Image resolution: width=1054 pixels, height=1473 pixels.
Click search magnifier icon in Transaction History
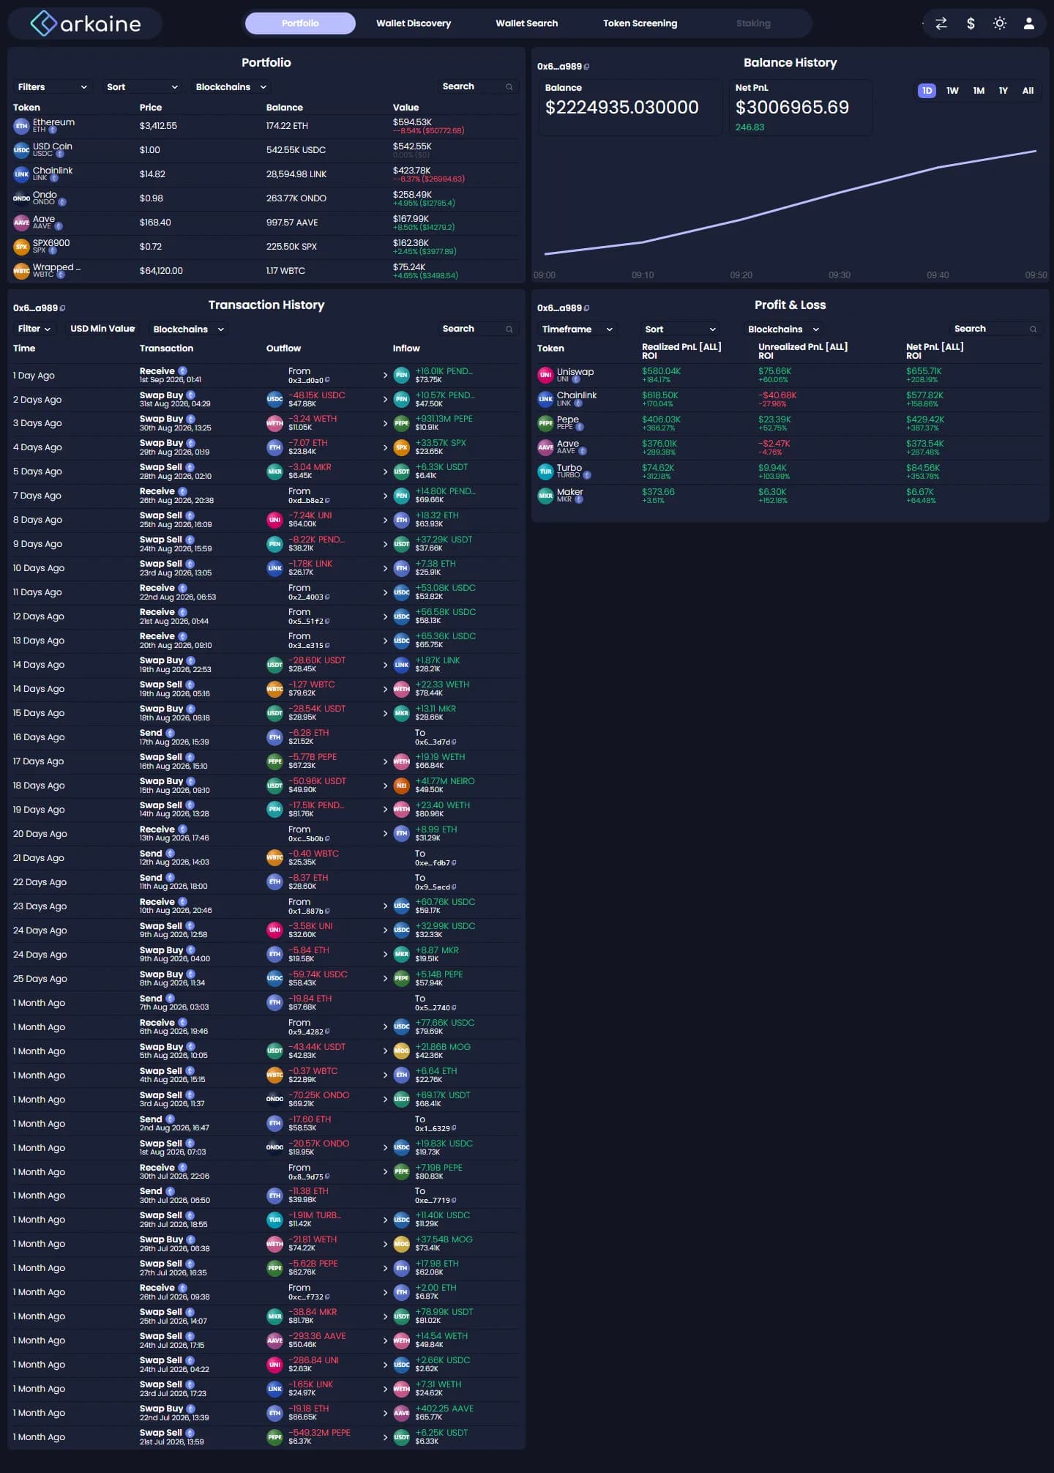(x=509, y=329)
